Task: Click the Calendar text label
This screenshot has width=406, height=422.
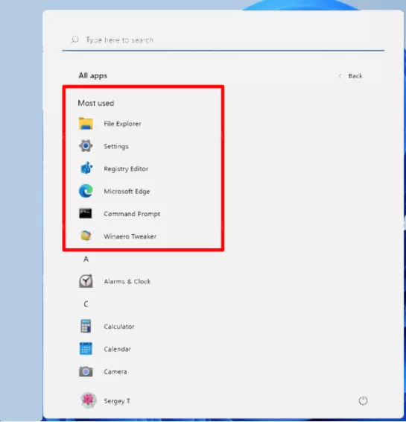Action: pyautogui.click(x=117, y=349)
